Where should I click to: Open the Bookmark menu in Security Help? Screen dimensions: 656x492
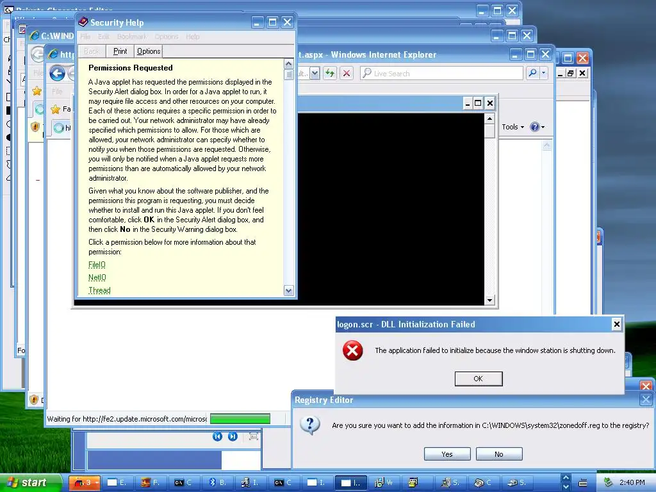click(132, 37)
